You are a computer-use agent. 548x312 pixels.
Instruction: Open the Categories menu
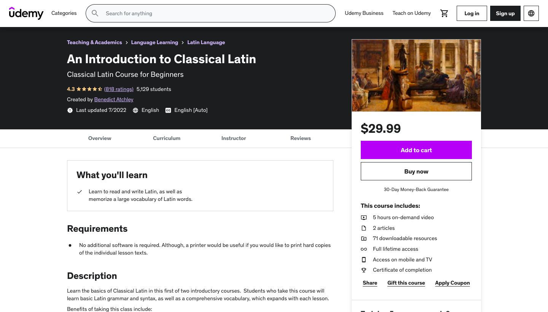click(64, 13)
